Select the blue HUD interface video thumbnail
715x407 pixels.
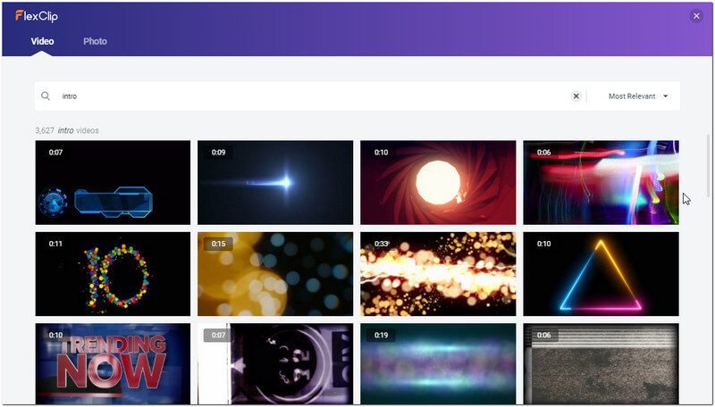[113, 183]
